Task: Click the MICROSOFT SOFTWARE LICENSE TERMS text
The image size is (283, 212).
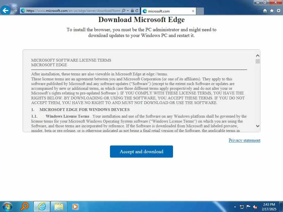Action: coord(71,60)
